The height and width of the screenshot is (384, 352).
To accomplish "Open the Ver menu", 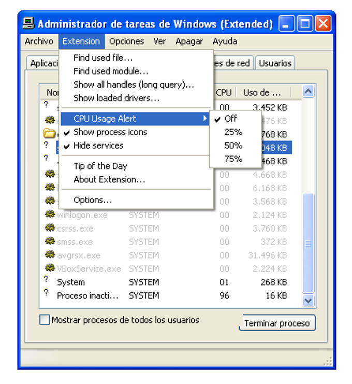I will pos(160,41).
